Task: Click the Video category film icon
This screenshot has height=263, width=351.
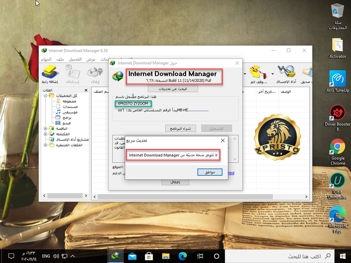Action: (58, 123)
